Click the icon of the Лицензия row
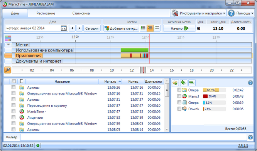 tap(22, 118)
